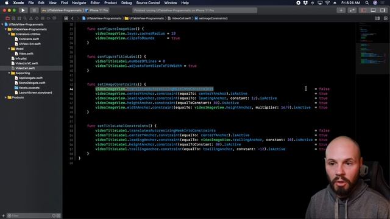Screen dimensions: 390x219
Task: Open the code review arrows button
Action: pyautogui.click(x=352, y=10)
